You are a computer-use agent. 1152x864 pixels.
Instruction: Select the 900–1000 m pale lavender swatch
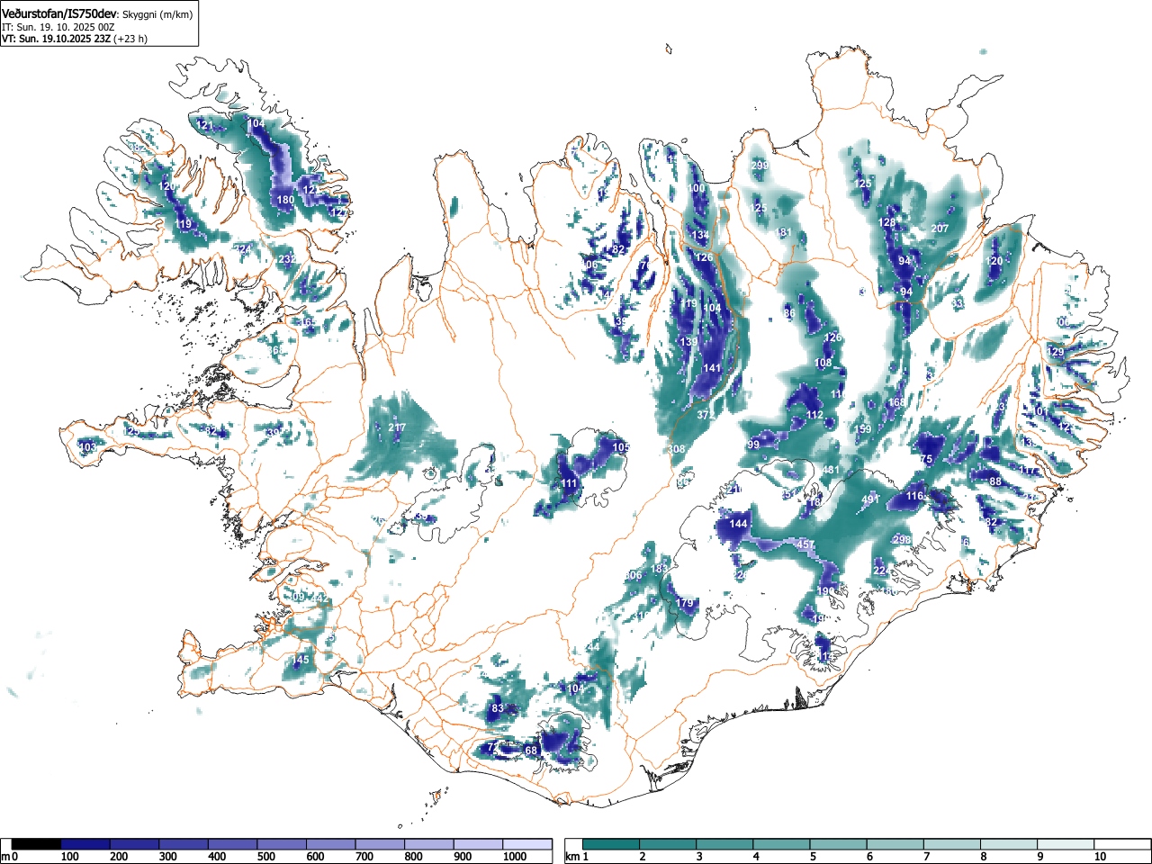[479, 844]
